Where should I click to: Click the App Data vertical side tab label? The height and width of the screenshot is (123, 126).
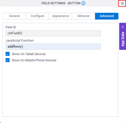coord(123,39)
